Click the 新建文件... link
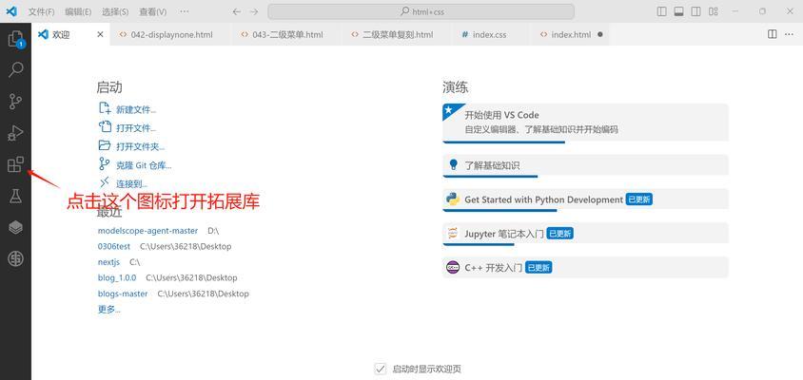 coord(136,109)
